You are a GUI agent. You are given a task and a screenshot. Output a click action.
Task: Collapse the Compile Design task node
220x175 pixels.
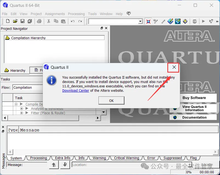pyautogui.click(x=16, y=104)
